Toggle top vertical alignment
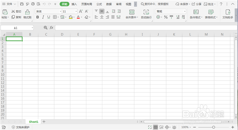 coord(96,11)
